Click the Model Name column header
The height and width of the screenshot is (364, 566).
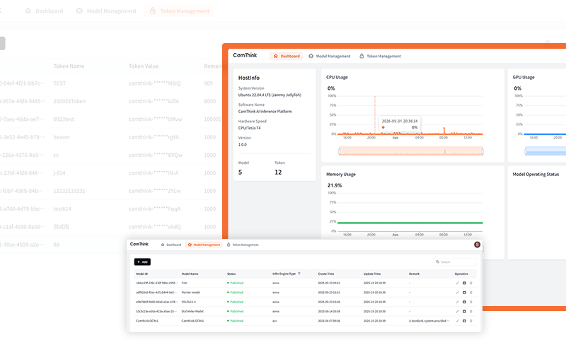click(x=190, y=274)
